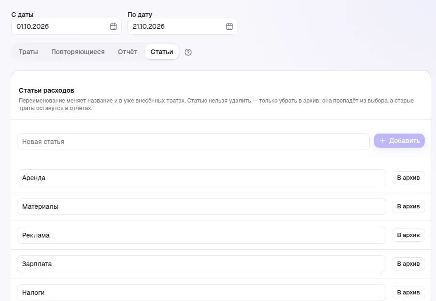Archive the Реклама category
This screenshot has height=301, width=436.
[x=408, y=235]
